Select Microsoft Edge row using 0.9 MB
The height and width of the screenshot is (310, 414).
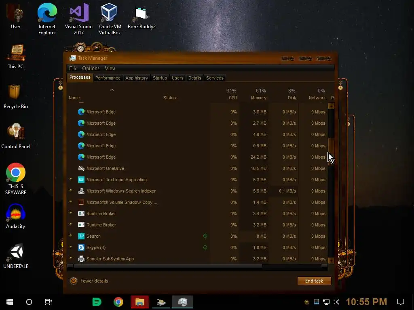click(x=197, y=146)
